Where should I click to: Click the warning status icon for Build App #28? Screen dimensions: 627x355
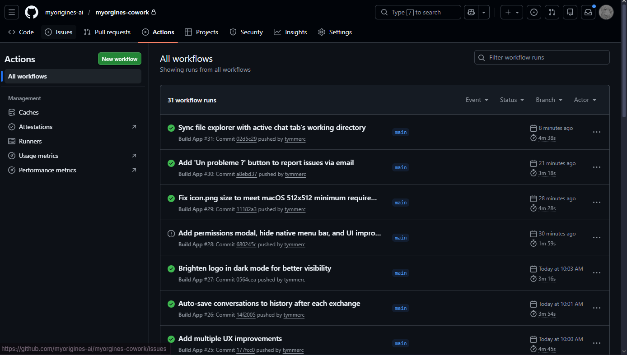[x=171, y=234]
